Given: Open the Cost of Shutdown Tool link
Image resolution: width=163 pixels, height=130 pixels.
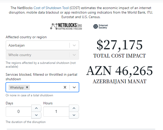Looking at the screenshot, I should pyautogui.click(x=51, y=8).
